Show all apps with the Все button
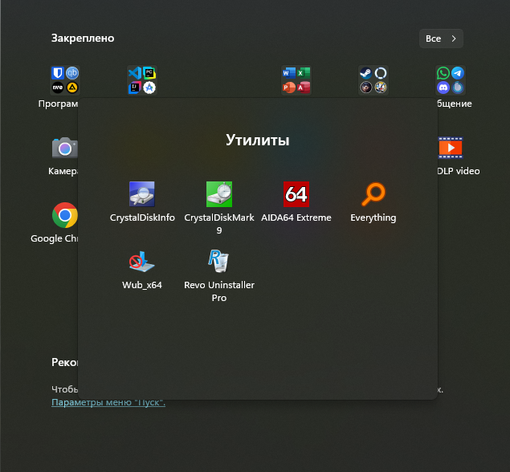510x472 pixels. [x=441, y=39]
